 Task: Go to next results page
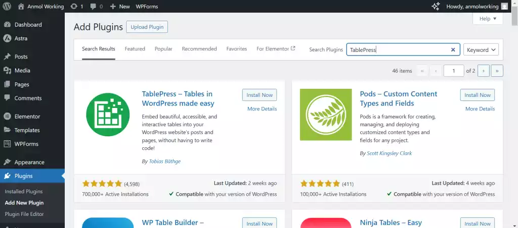pyautogui.click(x=484, y=71)
